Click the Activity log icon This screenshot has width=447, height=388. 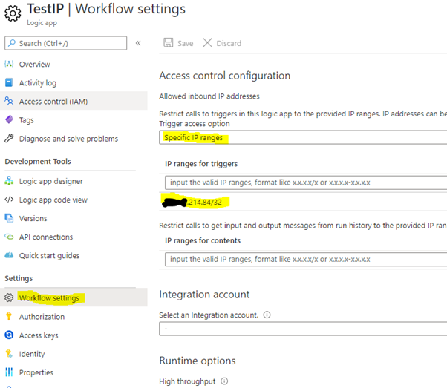[9, 82]
